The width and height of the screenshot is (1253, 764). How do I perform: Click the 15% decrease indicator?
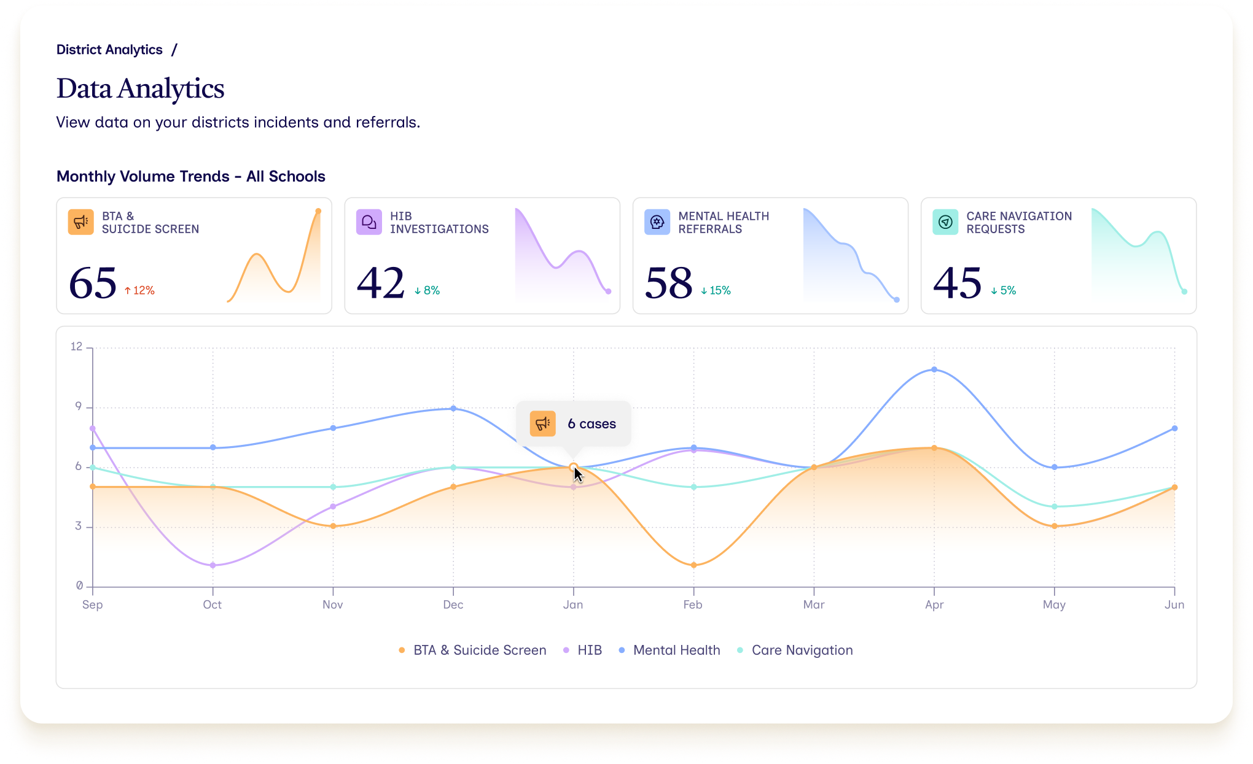716,290
